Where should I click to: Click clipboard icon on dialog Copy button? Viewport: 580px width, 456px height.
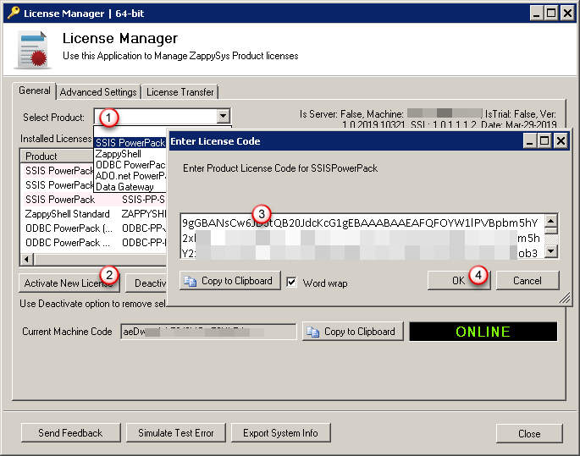tap(191, 281)
